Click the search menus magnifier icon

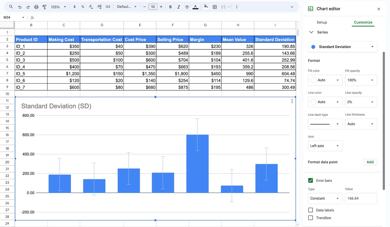coord(11,7)
